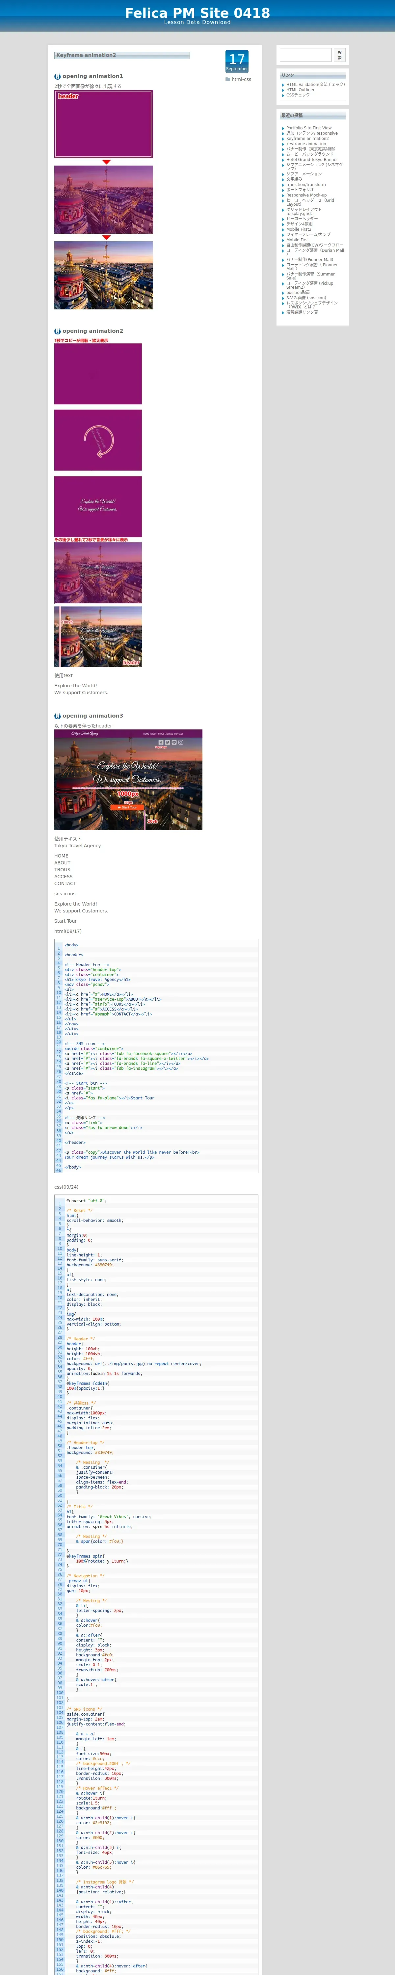Open ムービーバックグラウンド post
The width and height of the screenshot is (395, 1975).
[x=309, y=154]
